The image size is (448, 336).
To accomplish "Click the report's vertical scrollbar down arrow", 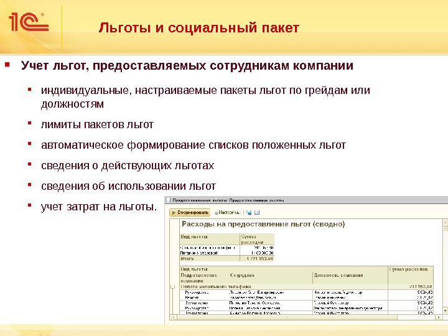I will pyautogui.click(x=445, y=311).
